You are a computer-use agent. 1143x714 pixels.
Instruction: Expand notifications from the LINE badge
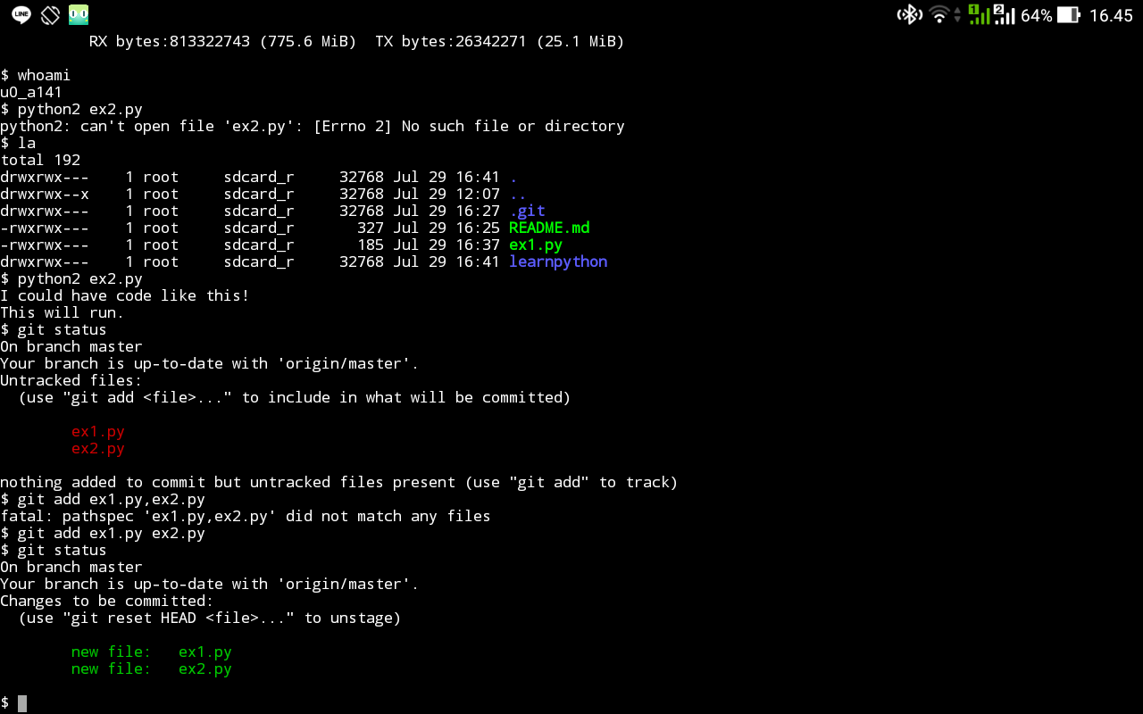click(x=20, y=14)
